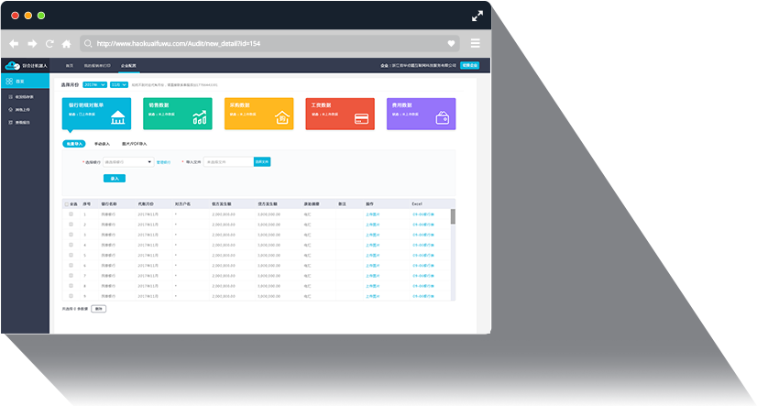
Task: Select the highlighted batch import pill tab
Action: pyautogui.click(x=74, y=144)
